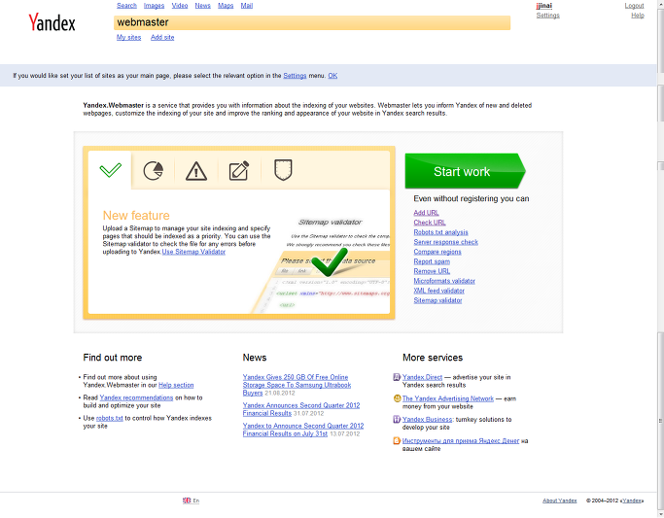Open the News navigation link
This screenshot has width=664, height=518.
[202, 6]
